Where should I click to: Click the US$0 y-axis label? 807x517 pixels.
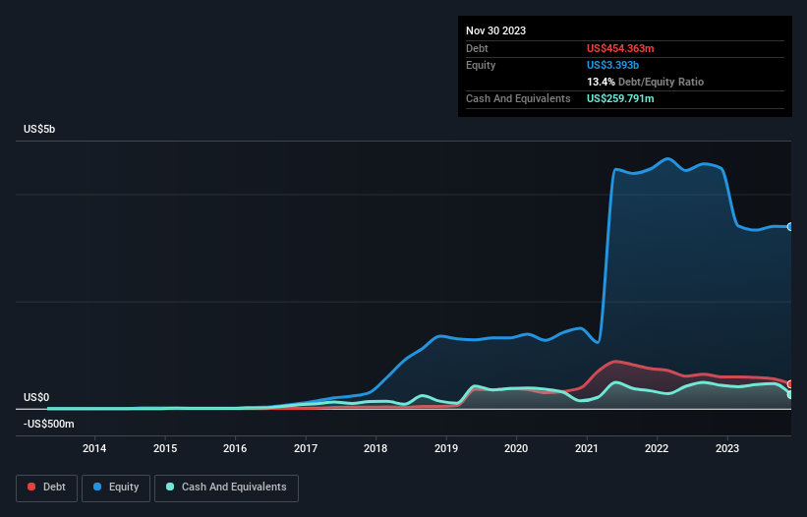click(x=36, y=397)
